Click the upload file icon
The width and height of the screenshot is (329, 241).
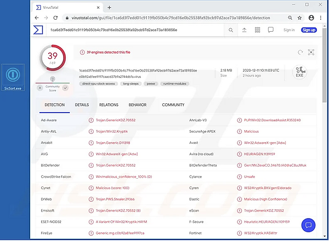[244, 30]
